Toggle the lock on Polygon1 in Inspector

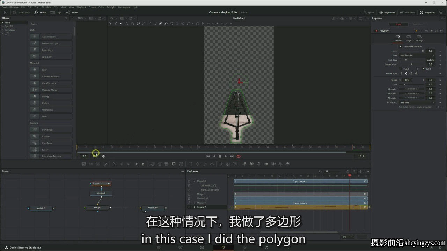437,31
